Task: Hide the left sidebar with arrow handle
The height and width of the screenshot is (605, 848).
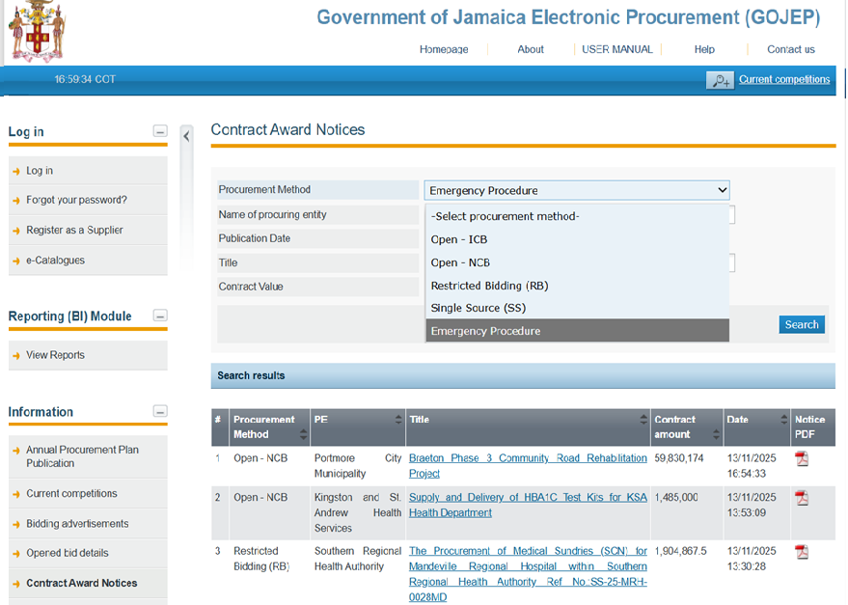Action: click(186, 136)
